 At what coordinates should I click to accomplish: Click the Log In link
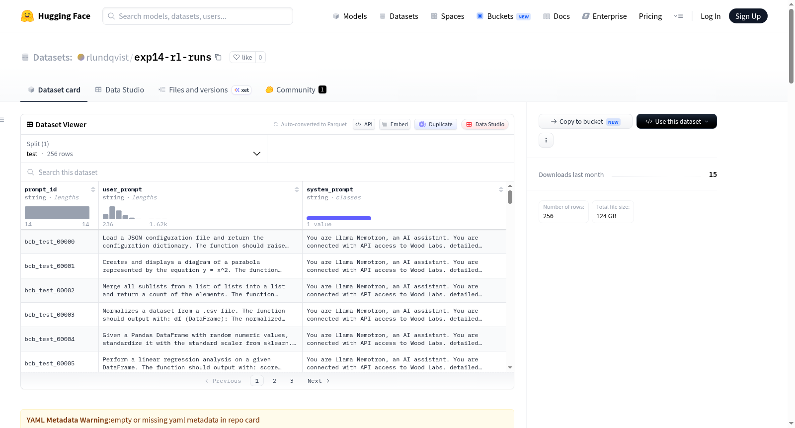711,16
